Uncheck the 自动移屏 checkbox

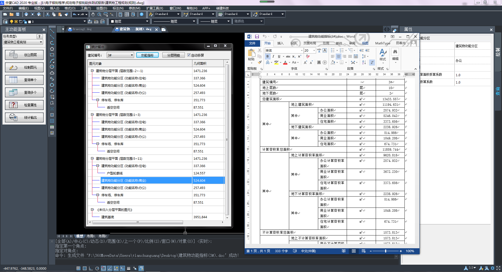pyautogui.click(x=189, y=55)
